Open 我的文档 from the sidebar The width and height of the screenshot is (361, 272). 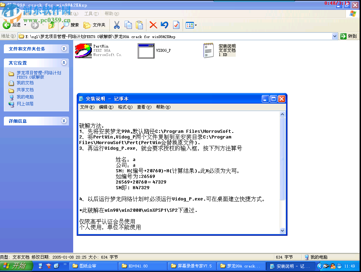pos(25,82)
